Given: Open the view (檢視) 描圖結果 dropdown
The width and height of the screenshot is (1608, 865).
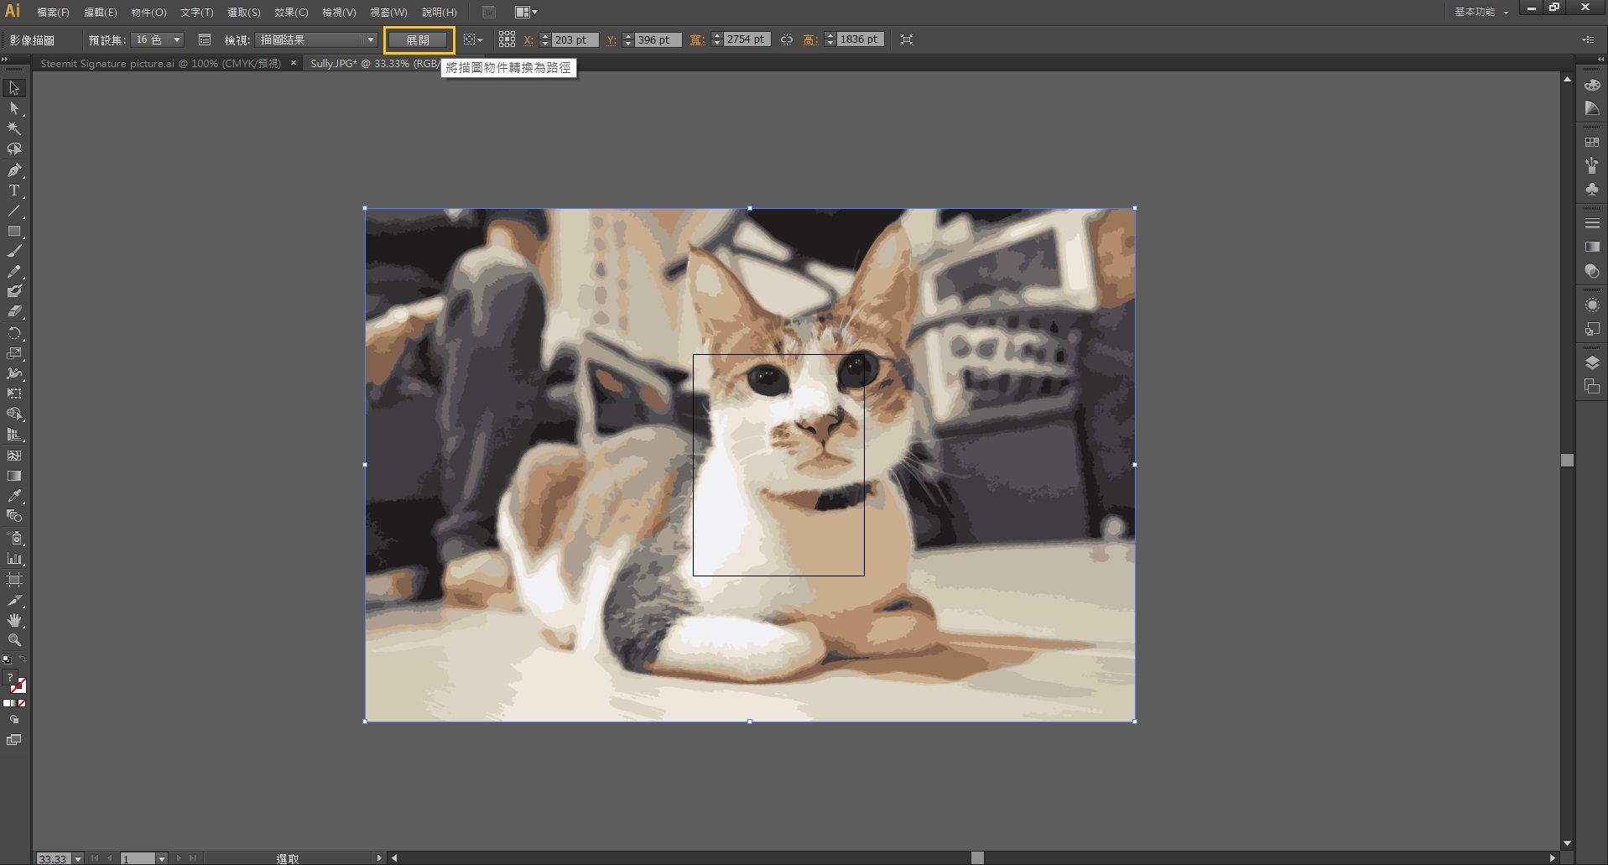Looking at the screenshot, I should coord(316,39).
